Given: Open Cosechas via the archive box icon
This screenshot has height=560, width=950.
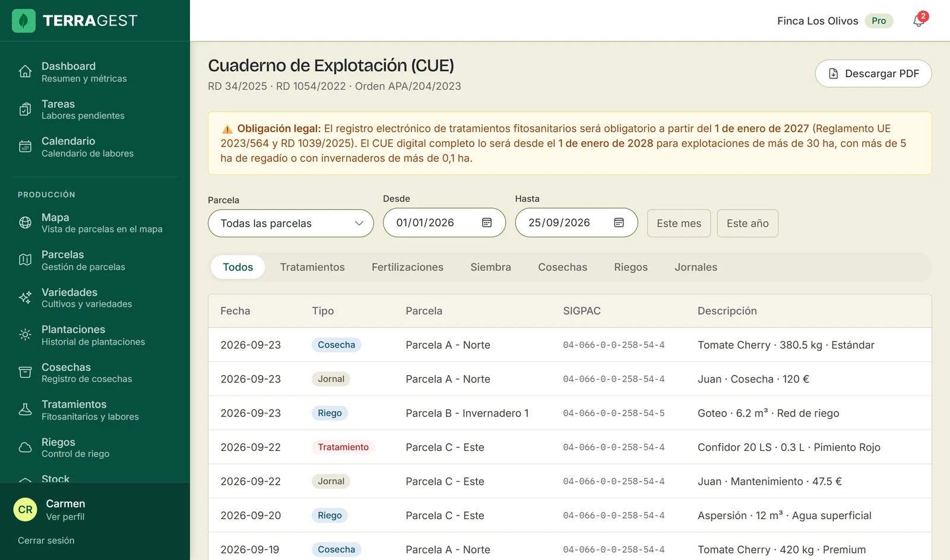Looking at the screenshot, I should 25,373.
